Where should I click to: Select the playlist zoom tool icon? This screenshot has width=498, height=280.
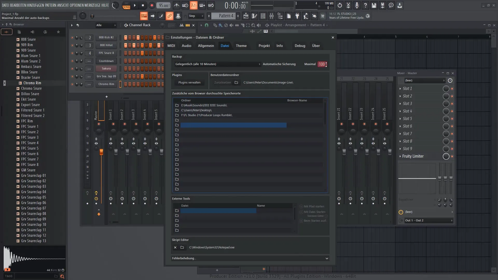pyautogui.click(x=253, y=25)
